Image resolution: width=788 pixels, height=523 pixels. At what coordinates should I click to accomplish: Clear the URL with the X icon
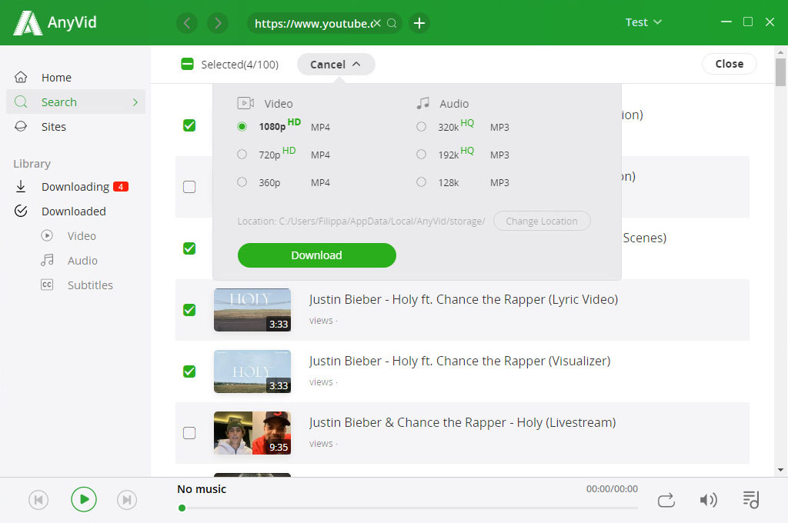(377, 23)
